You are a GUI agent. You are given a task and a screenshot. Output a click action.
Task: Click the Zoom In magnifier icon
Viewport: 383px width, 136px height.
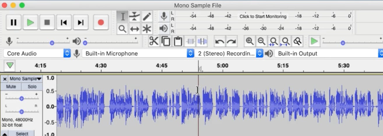pos(250,41)
